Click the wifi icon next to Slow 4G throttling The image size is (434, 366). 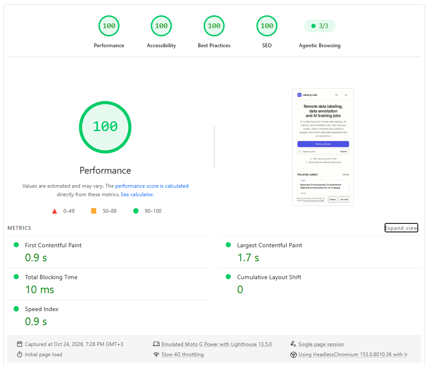click(x=156, y=355)
